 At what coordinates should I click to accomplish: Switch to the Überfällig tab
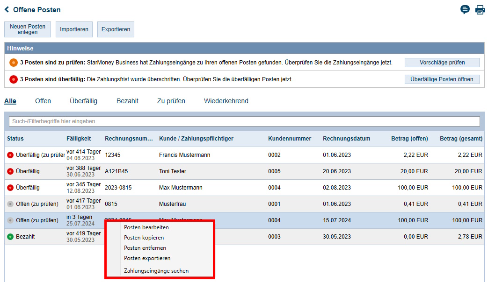83,101
